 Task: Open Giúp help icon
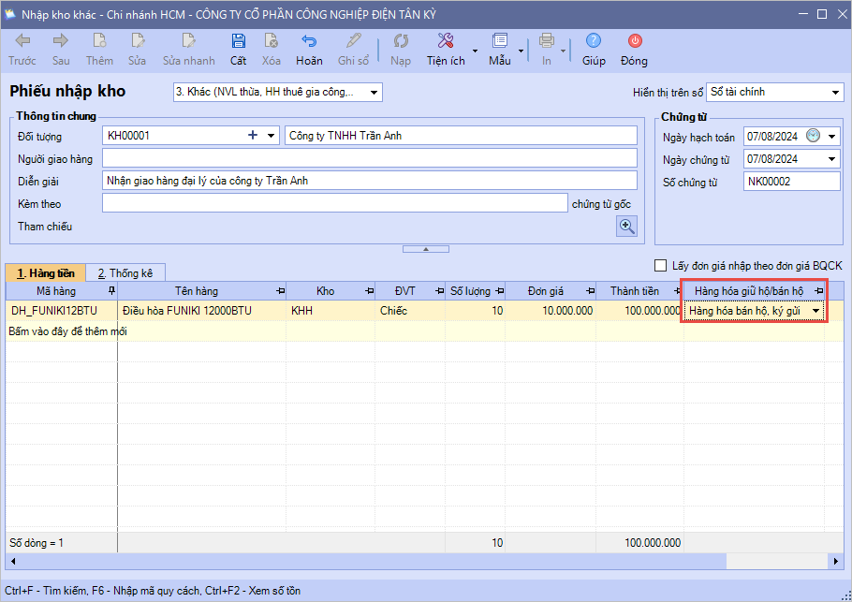(x=594, y=41)
